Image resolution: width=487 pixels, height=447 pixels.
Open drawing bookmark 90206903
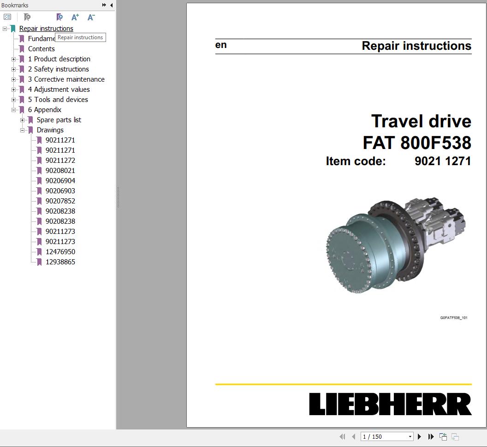coord(60,191)
